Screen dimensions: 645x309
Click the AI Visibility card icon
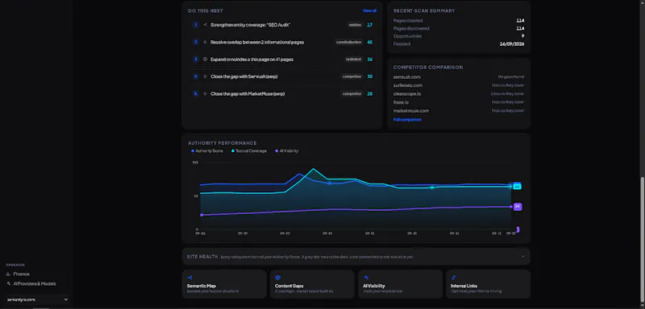coord(366,278)
